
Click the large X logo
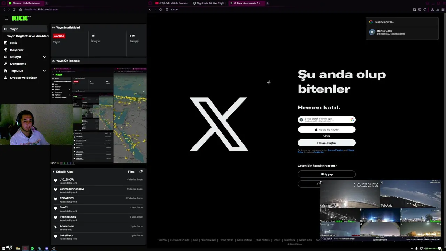click(218, 124)
